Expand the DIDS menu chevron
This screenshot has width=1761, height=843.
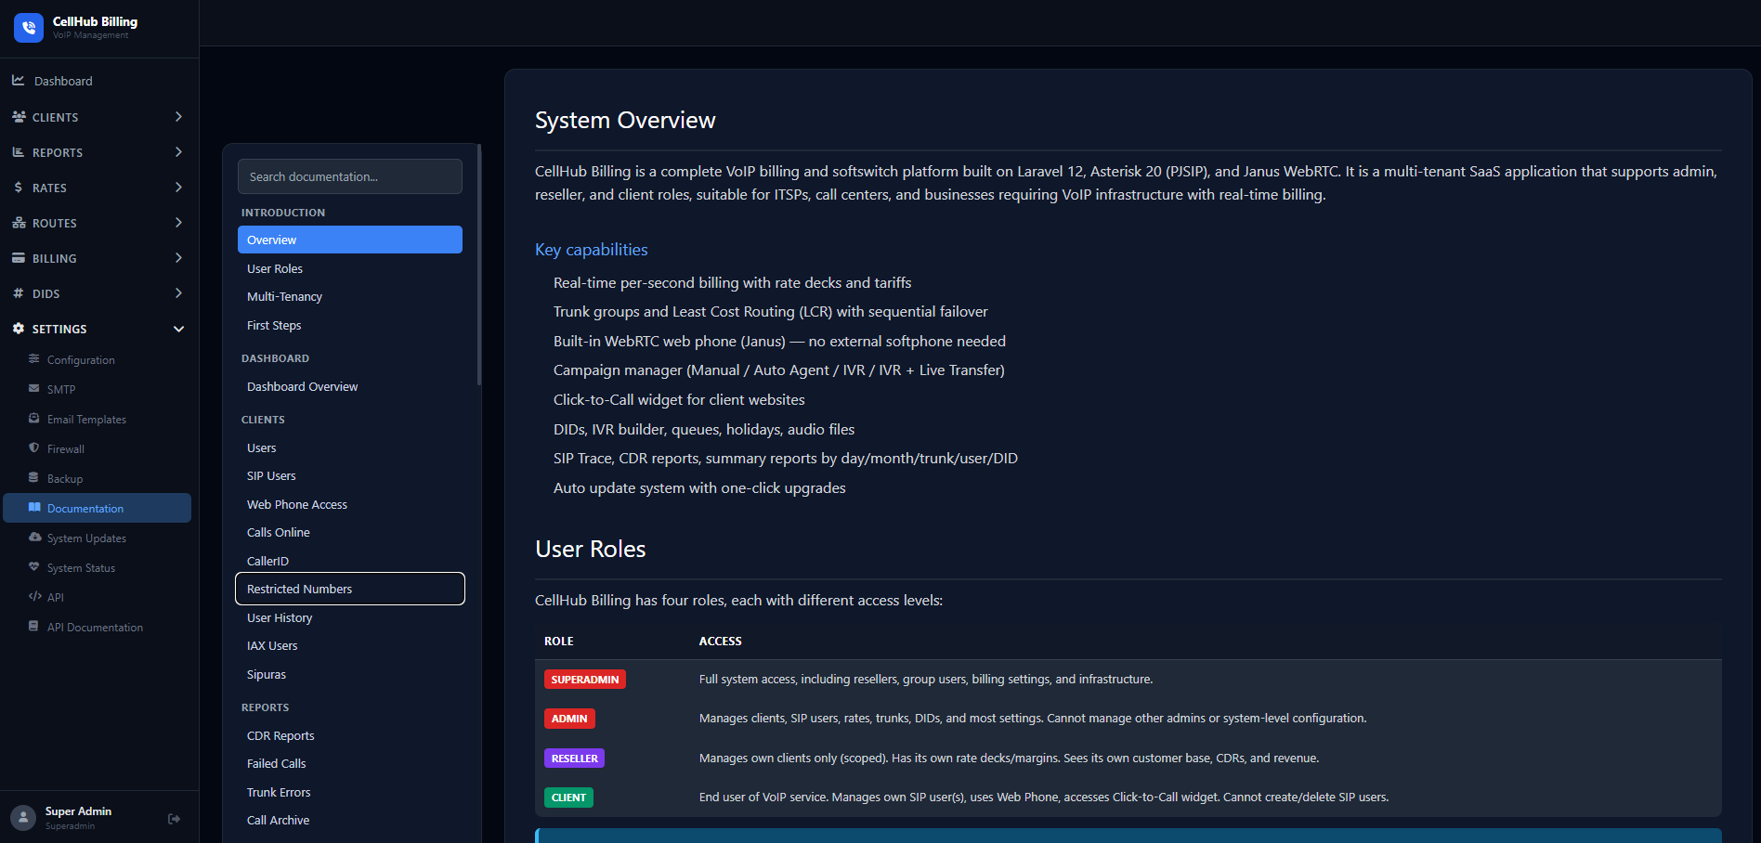point(178,293)
